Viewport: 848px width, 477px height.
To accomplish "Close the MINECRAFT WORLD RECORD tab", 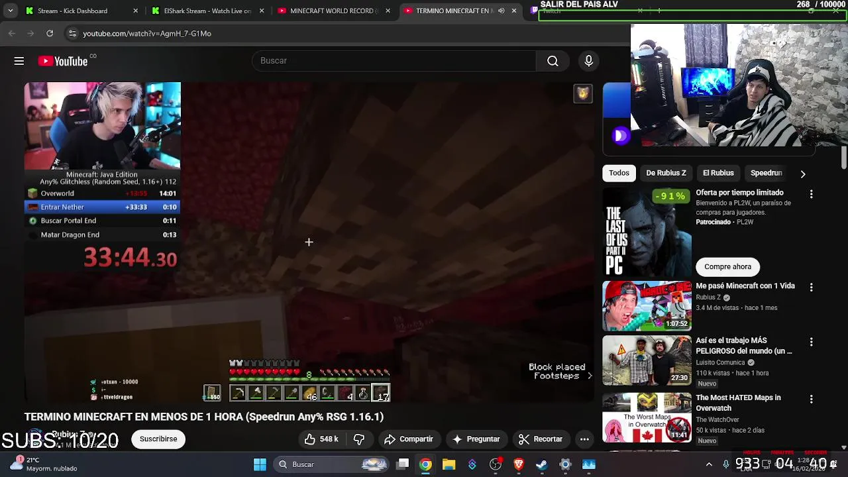I will click(x=388, y=11).
